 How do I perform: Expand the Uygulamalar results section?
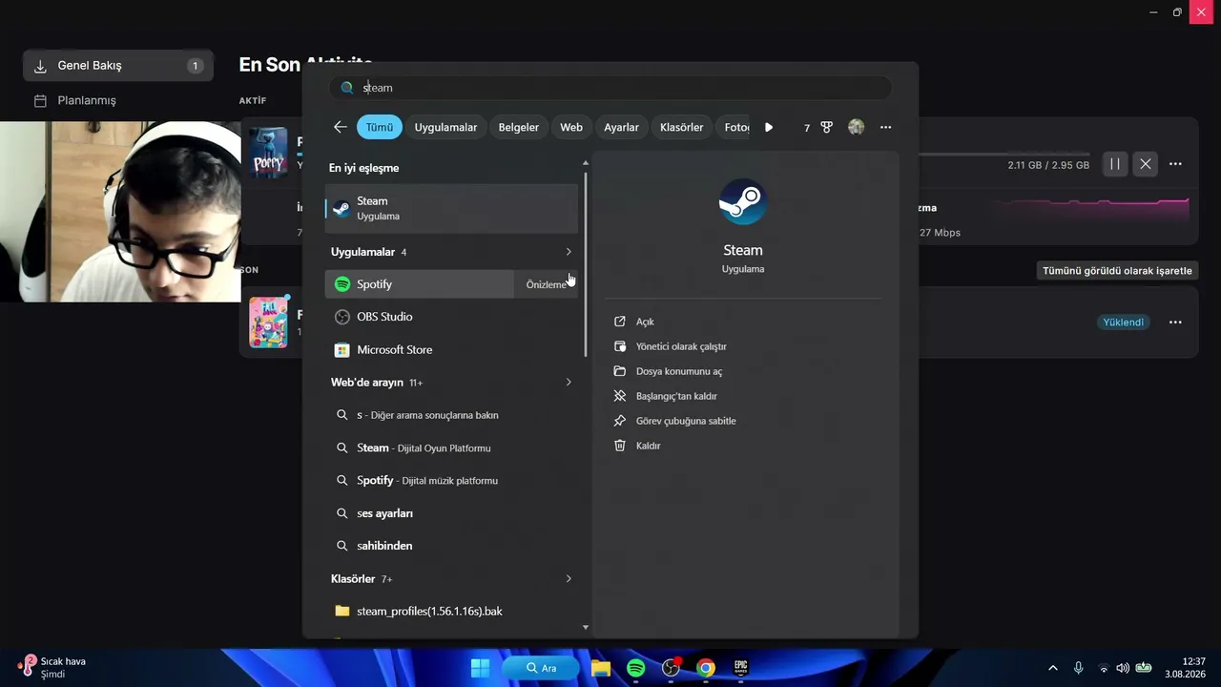569,252
